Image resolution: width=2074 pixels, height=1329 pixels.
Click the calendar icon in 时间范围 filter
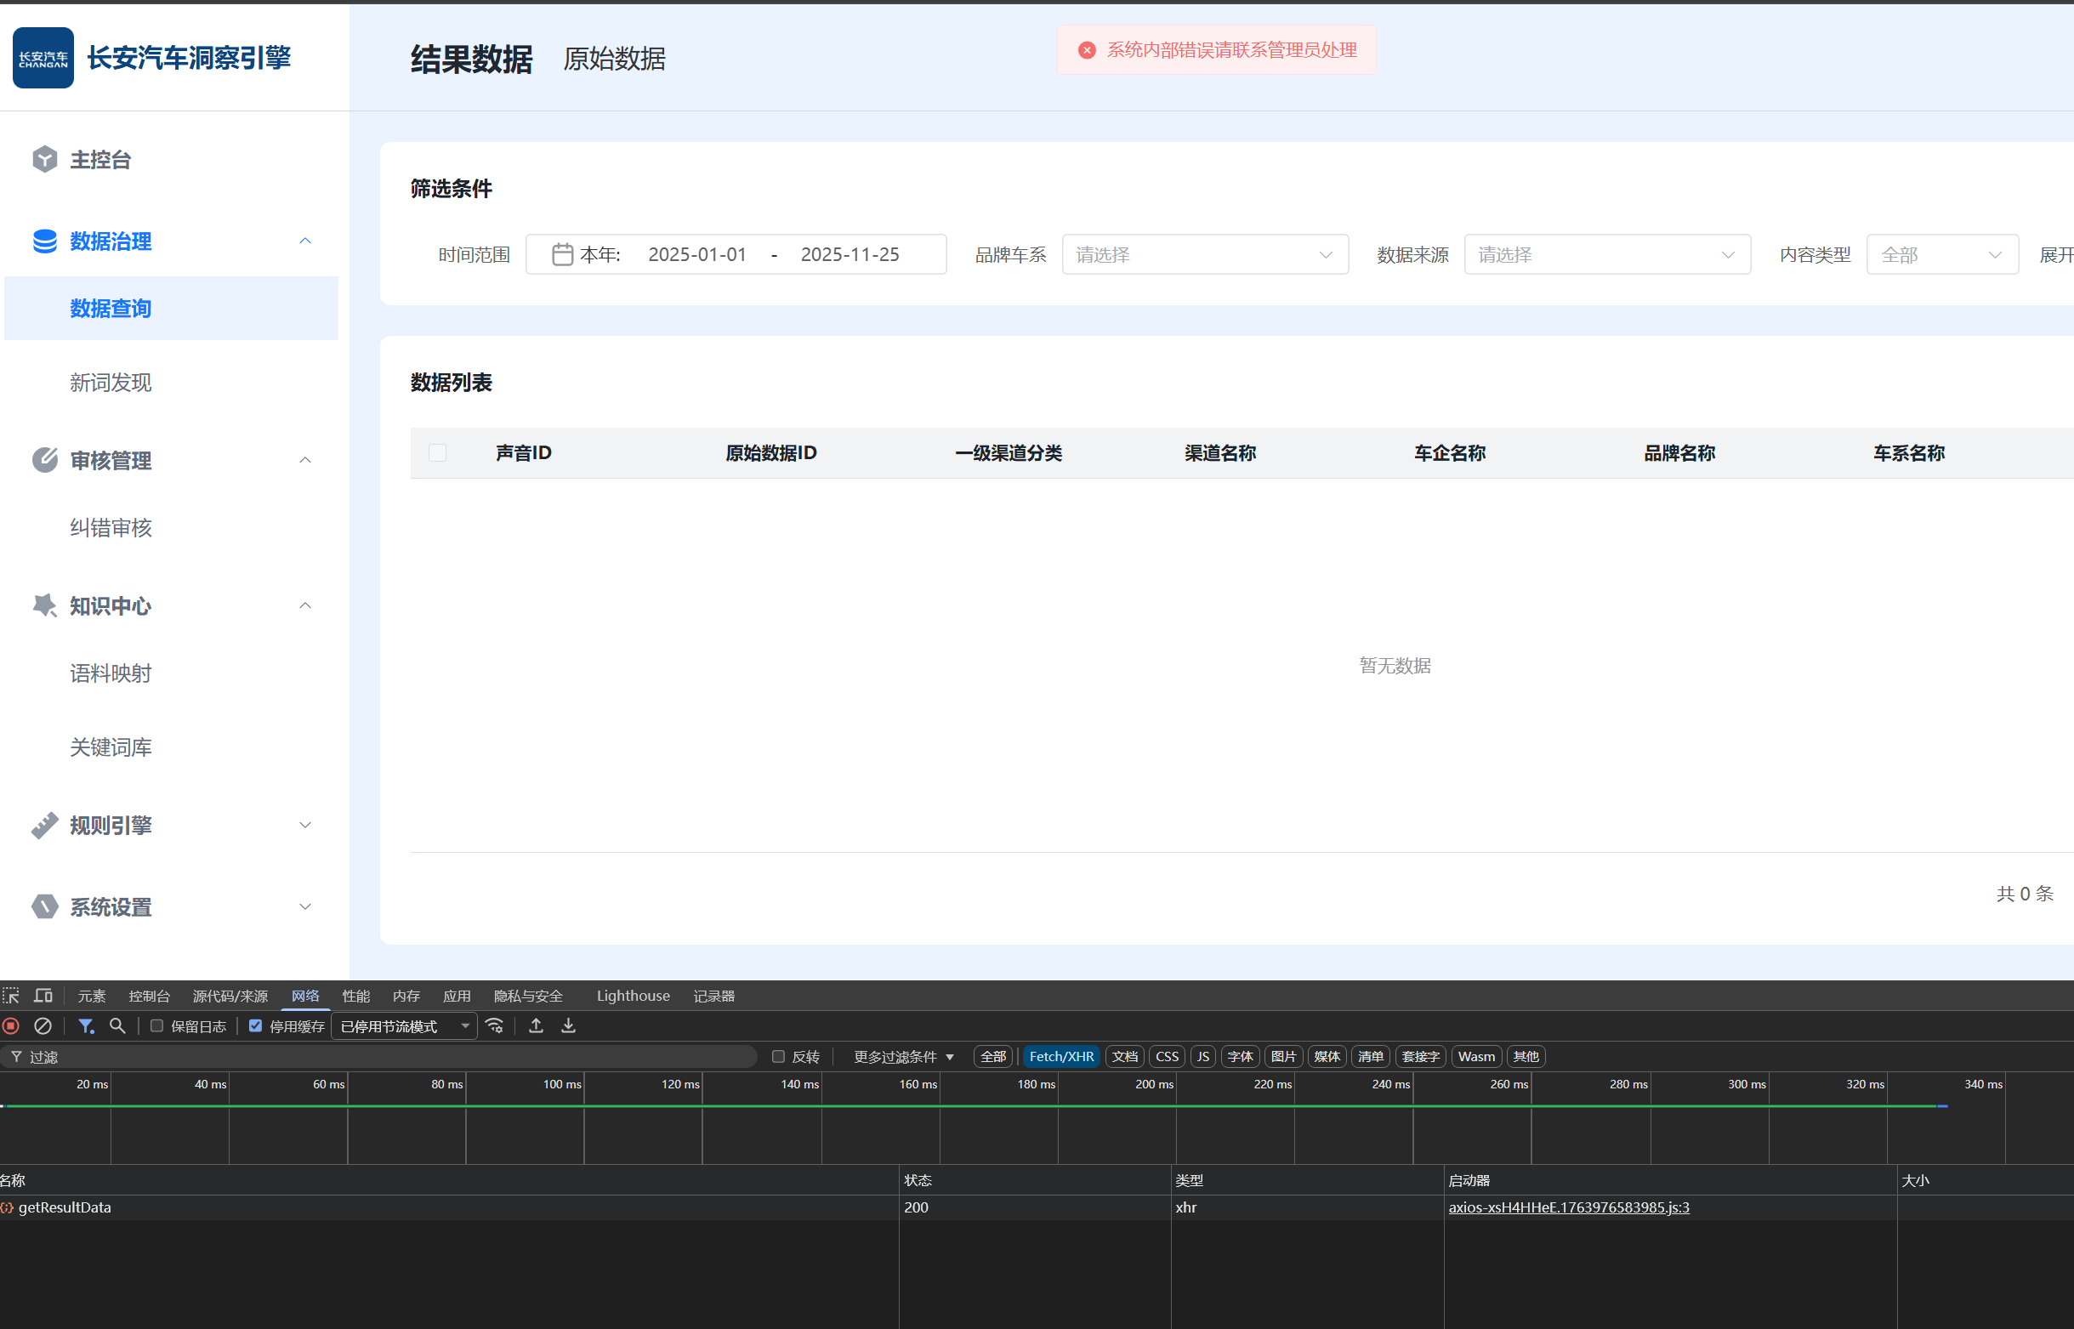click(x=563, y=253)
